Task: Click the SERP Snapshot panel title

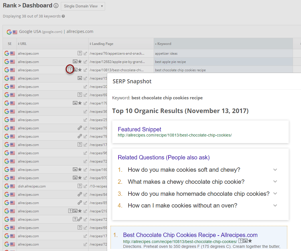Action: pos(132,81)
